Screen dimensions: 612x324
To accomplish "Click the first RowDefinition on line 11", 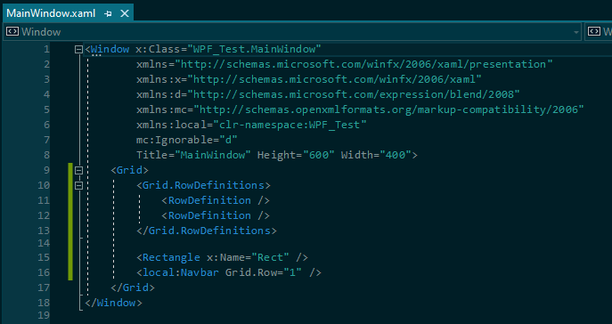I will click(x=216, y=201).
